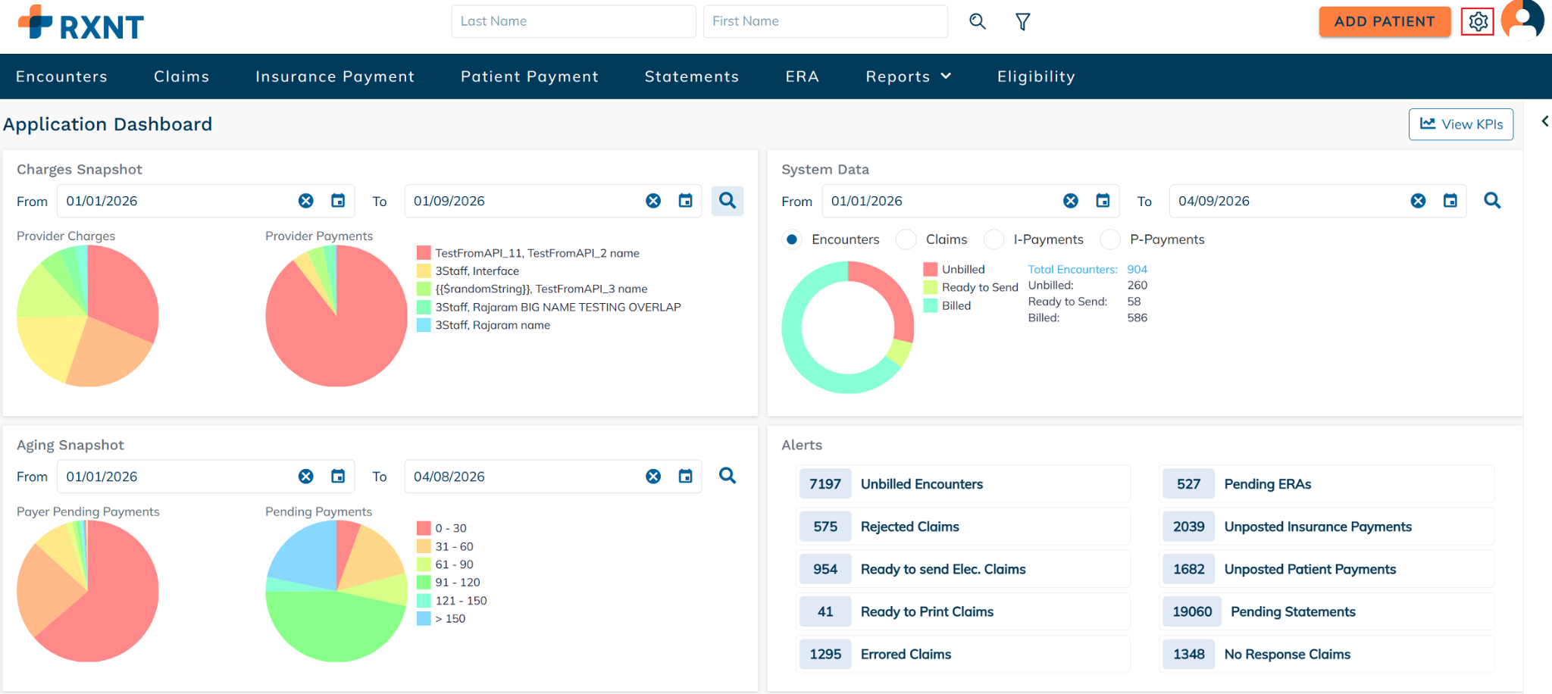Screen dimensions: 1552x694
Task: Click the Last Name search field
Action: [573, 21]
